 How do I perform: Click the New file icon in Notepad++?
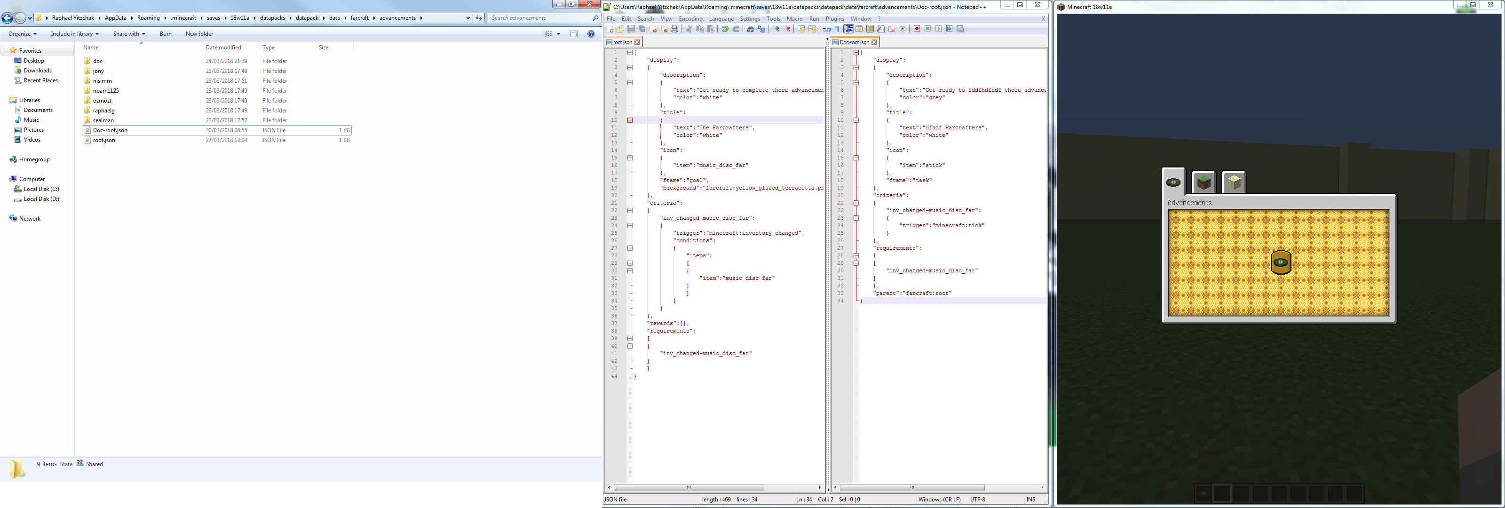pyautogui.click(x=610, y=29)
